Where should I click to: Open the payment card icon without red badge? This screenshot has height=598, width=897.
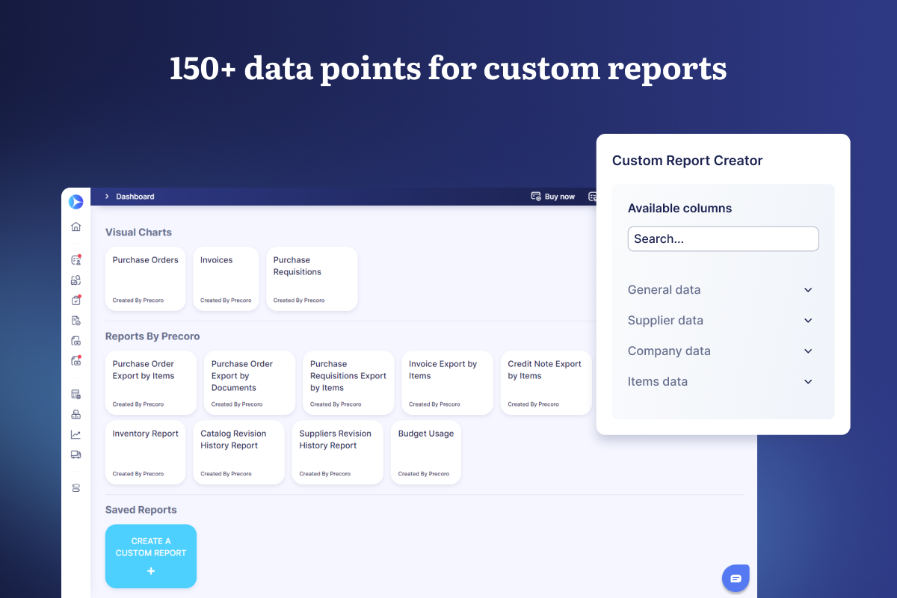[x=75, y=341]
